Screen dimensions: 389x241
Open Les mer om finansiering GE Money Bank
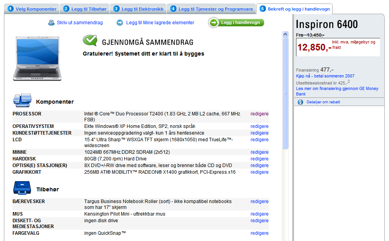(x=337, y=91)
